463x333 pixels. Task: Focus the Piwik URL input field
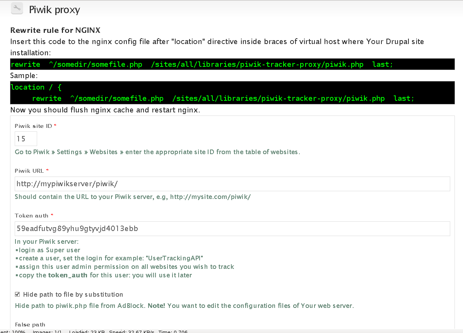pos(232,184)
